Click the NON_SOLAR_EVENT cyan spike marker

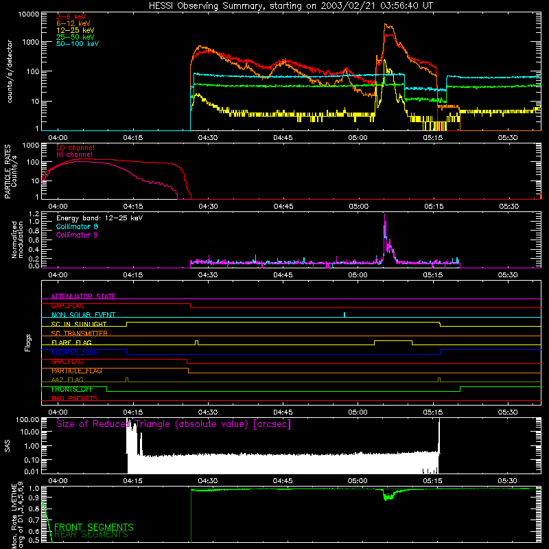pyautogui.click(x=344, y=315)
